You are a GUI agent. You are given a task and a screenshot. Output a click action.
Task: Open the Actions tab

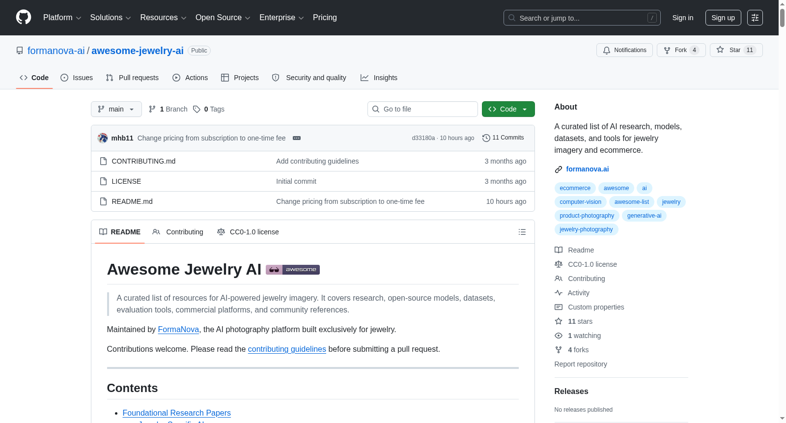(190, 78)
